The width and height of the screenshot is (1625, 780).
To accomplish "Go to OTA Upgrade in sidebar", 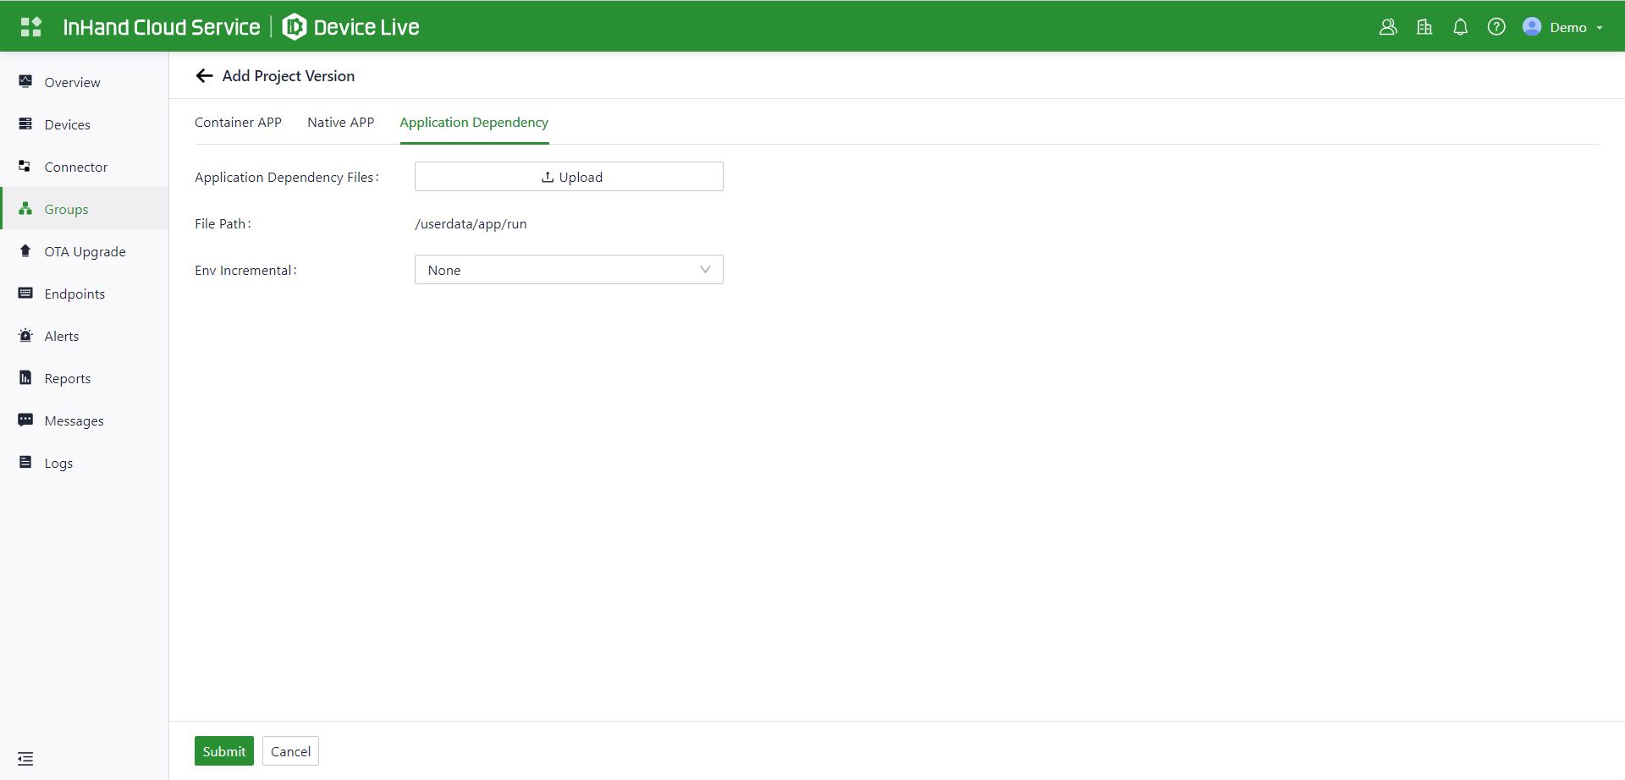I will [85, 251].
